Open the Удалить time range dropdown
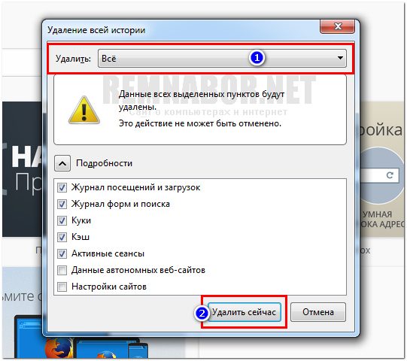 coord(222,59)
